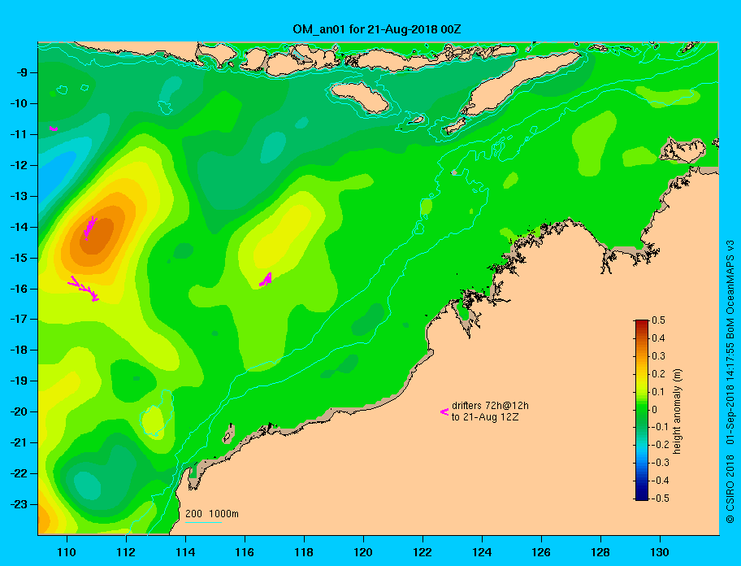Click the magenta drifter track near 16S 111E
The image size is (741, 566).
pyautogui.click(x=84, y=288)
